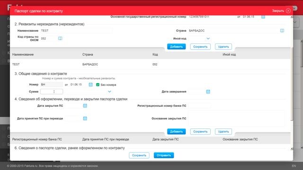303x170 pixels.
Task: Open OKSM country code lookup icon
Action: pos(60,38)
